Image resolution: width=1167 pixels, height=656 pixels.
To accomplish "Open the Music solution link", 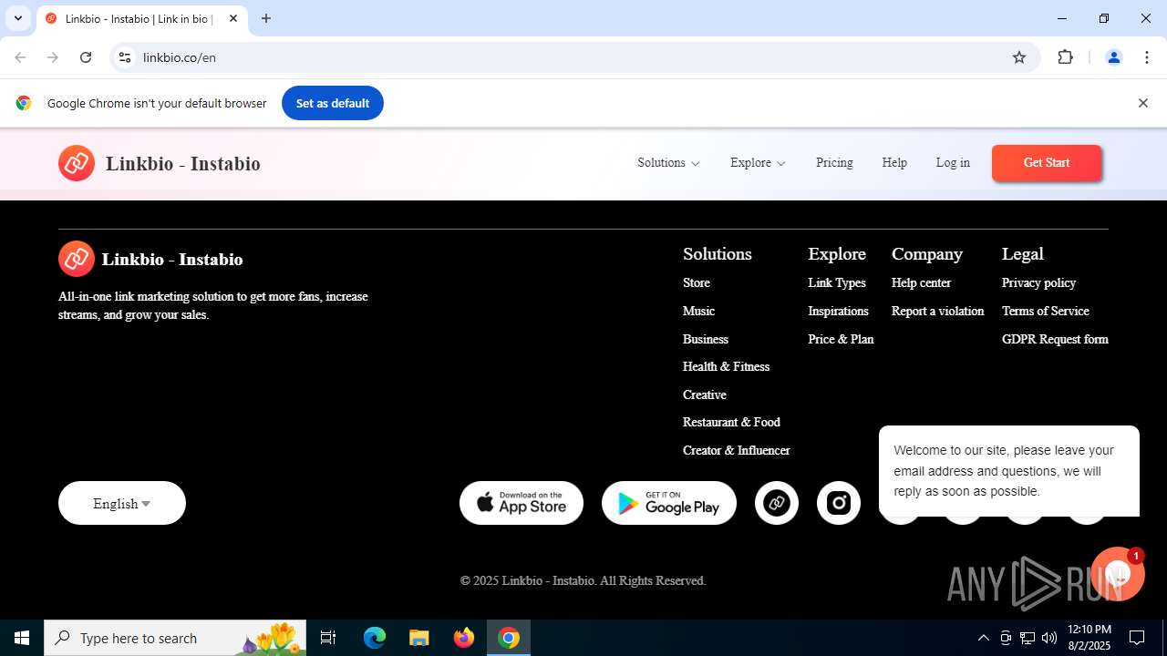I will [x=698, y=312].
